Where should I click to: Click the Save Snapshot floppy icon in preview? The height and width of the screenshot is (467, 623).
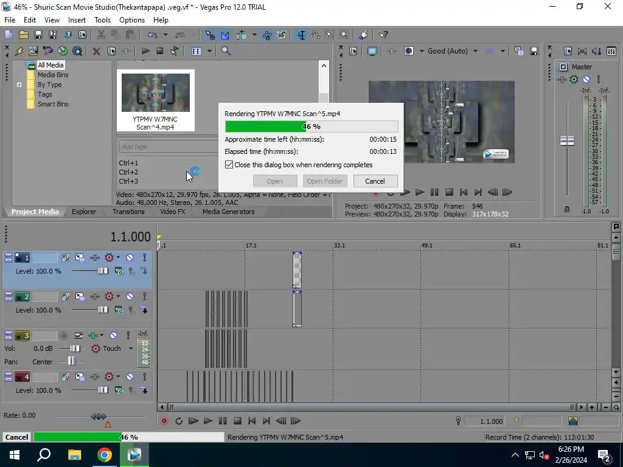(x=534, y=51)
